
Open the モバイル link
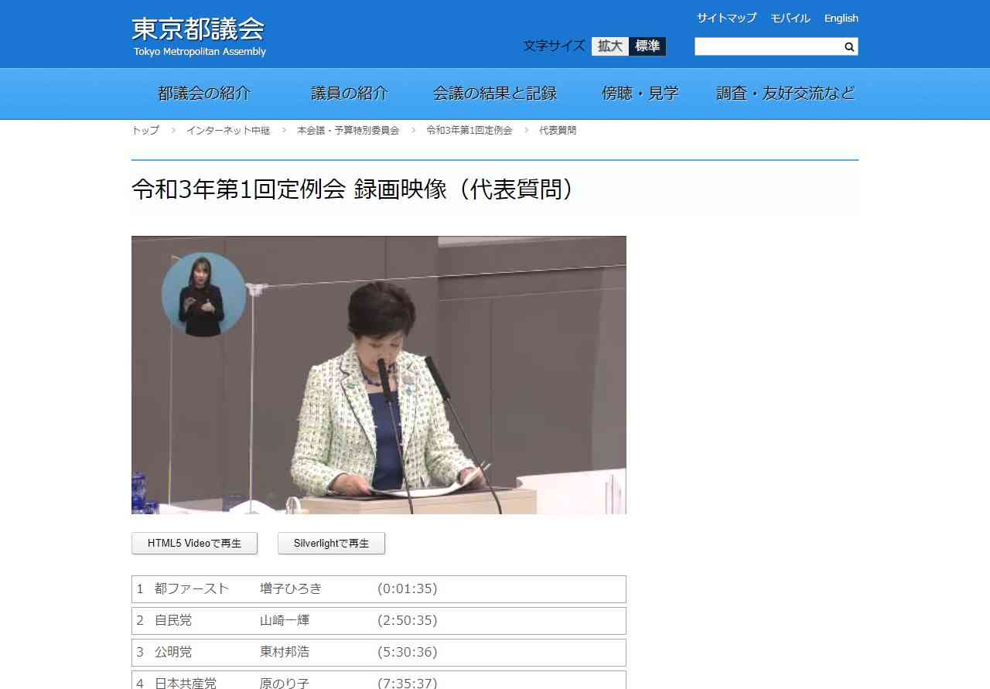790,18
